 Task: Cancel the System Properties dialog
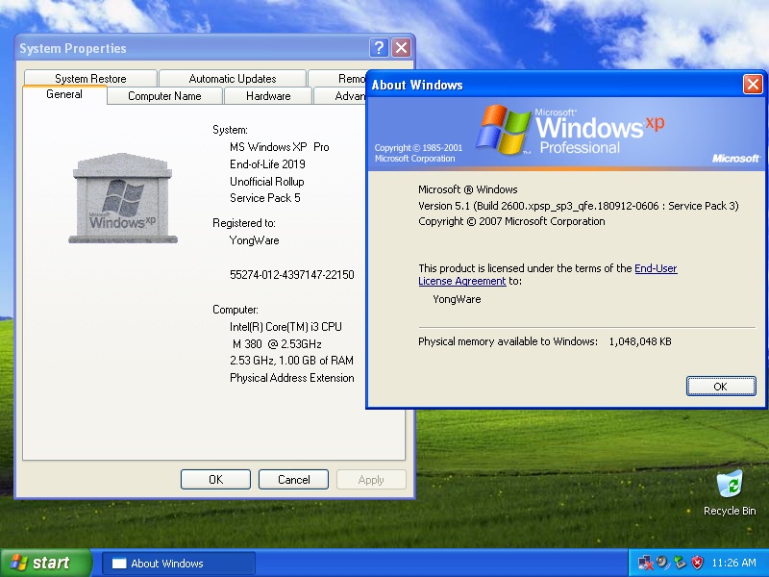(x=293, y=479)
